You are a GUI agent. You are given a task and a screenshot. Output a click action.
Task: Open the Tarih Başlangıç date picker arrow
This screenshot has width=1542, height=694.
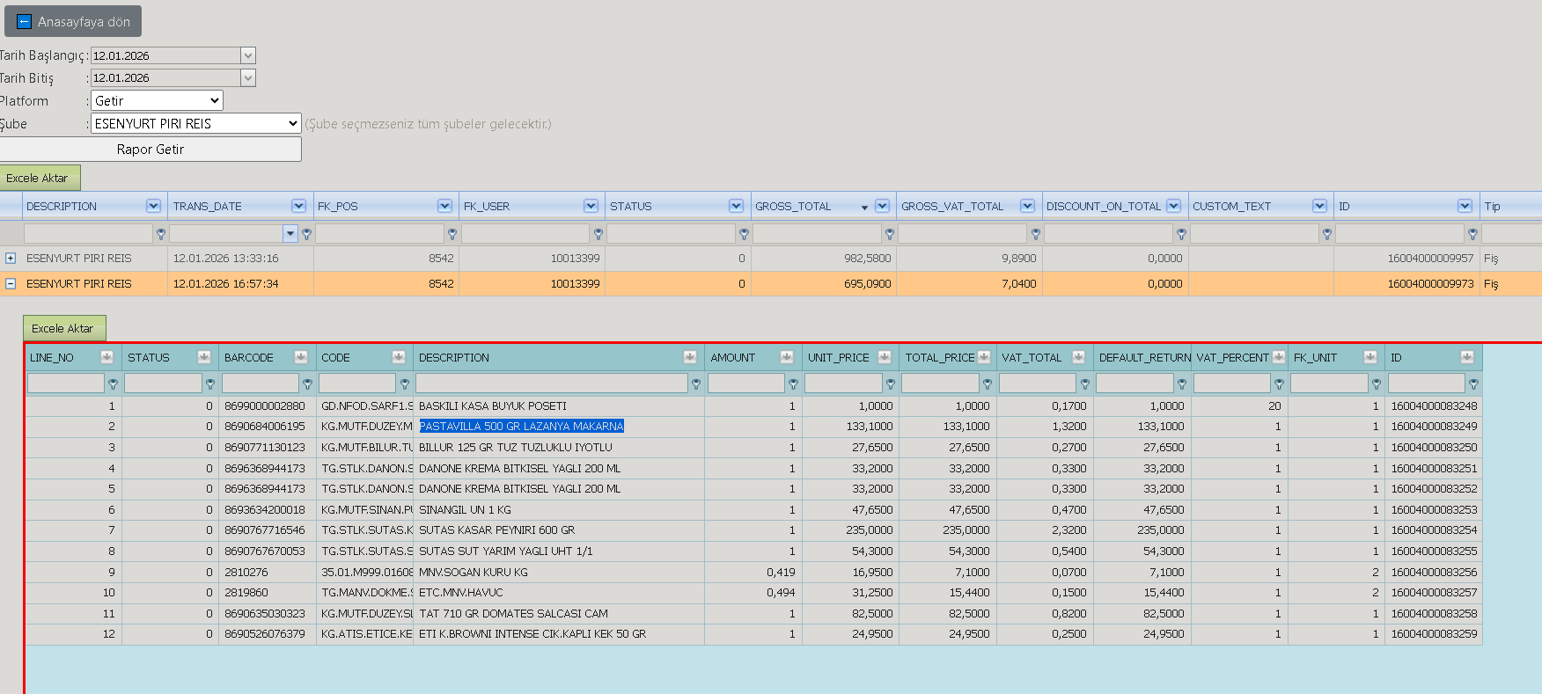coord(248,55)
